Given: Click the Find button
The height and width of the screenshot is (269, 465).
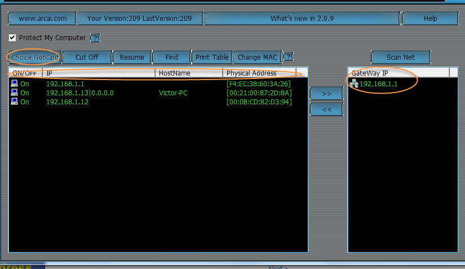Looking at the screenshot, I should 172,58.
